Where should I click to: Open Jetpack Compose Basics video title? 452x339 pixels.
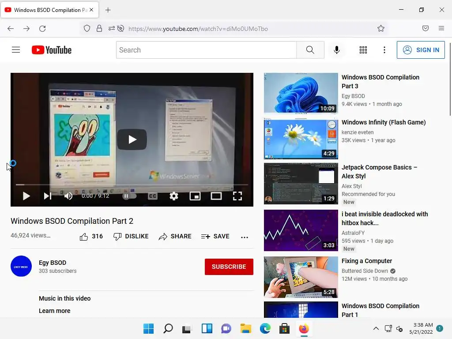pyautogui.click(x=379, y=172)
